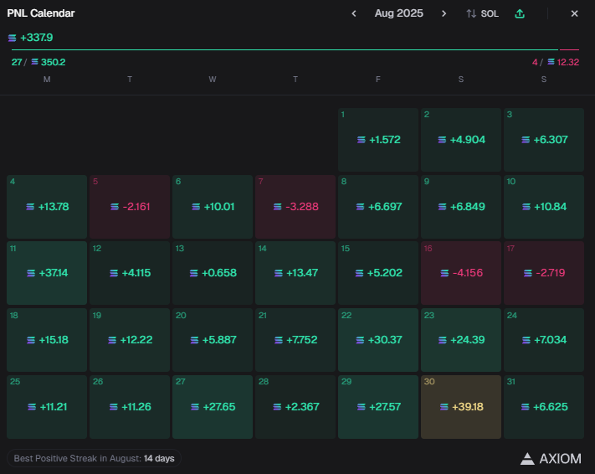Open August 7 loss day -3.288
This screenshot has width=595, height=474.
pos(295,207)
